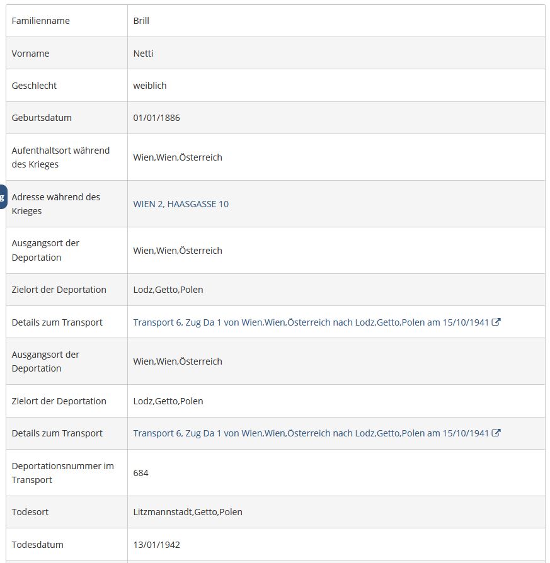This screenshot has height=563, width=550.
Task: Click the place of death Litzmannstadt,Getto,Polen
Action: tap(188, 512)
